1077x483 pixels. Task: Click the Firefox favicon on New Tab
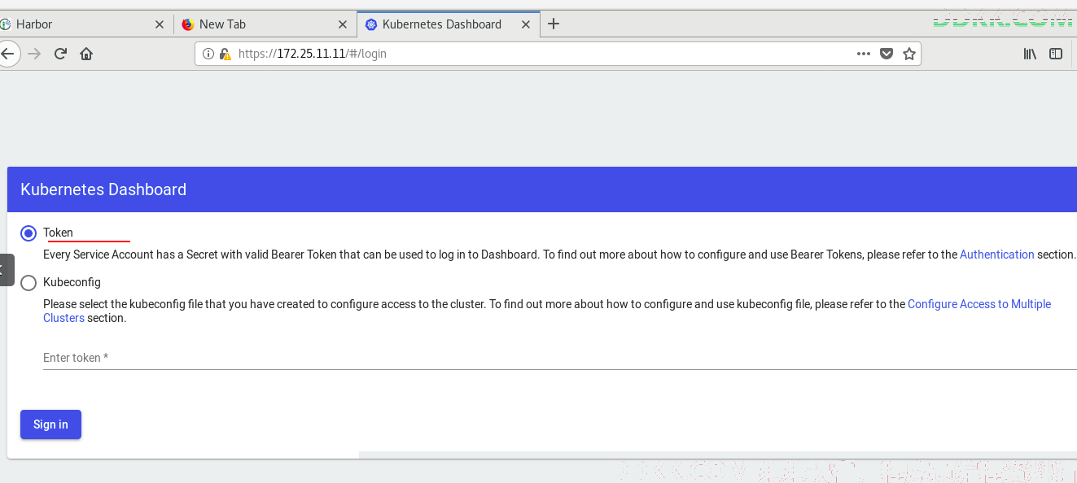(188, 24)
